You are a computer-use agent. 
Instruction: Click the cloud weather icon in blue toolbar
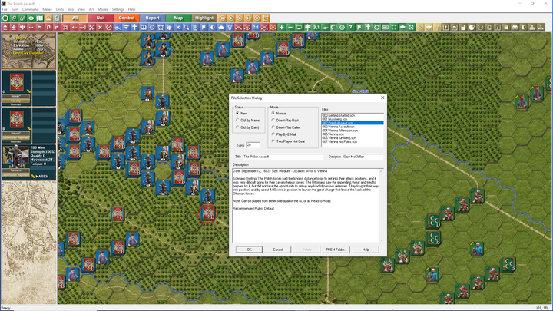tap(221, 27)
